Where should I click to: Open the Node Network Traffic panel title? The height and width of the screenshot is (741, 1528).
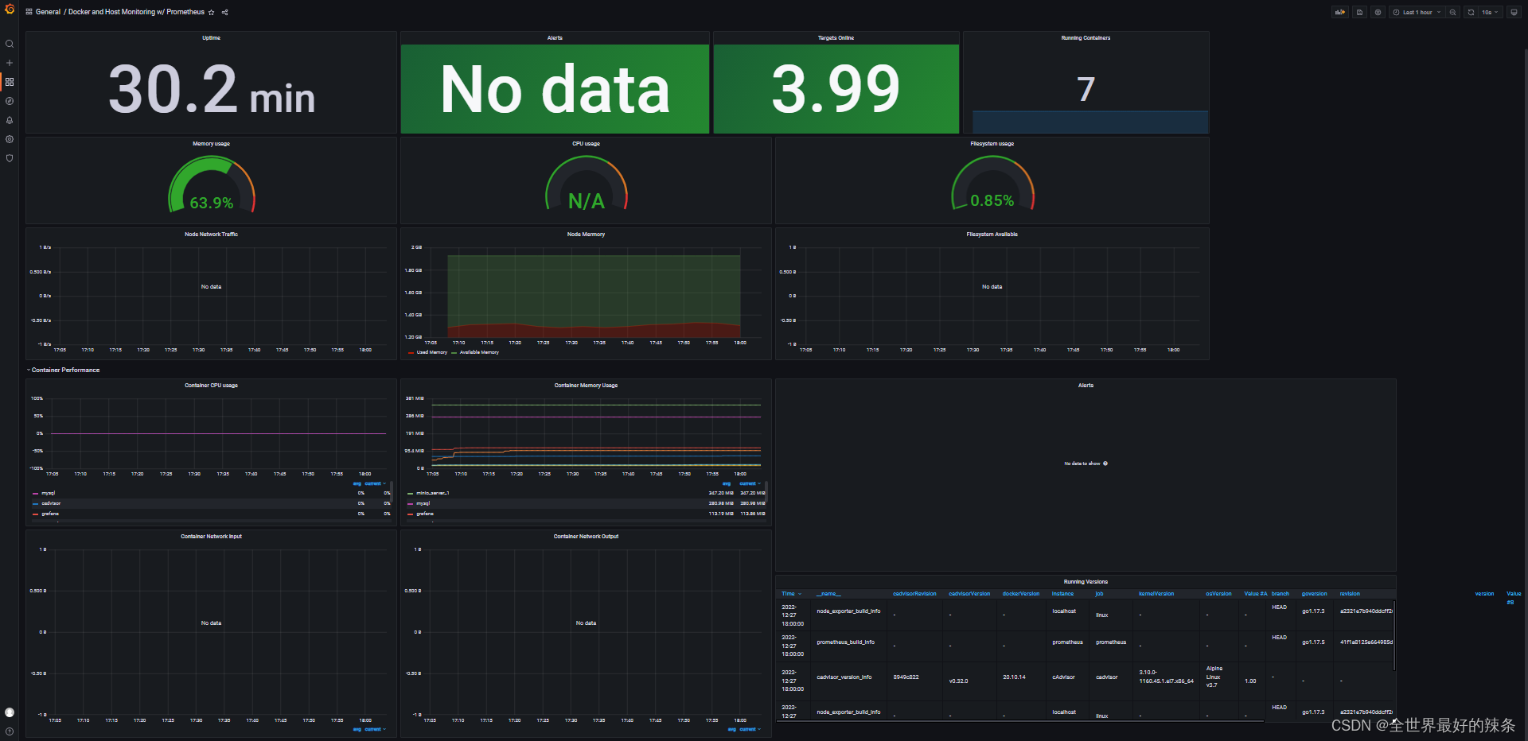pos(211,235)
